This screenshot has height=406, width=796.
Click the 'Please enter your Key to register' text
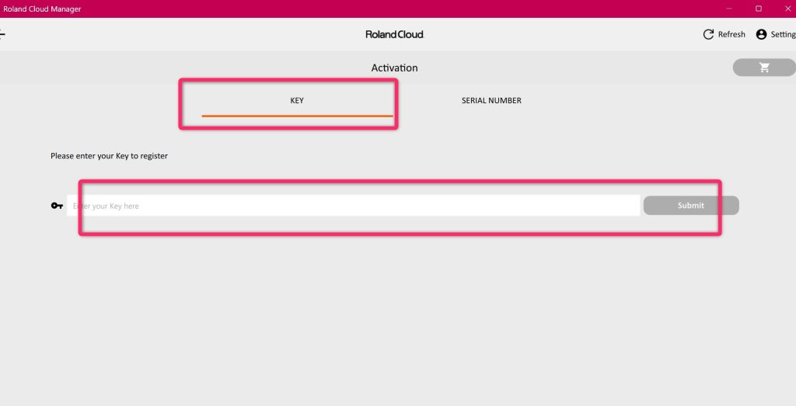(109, 156)
